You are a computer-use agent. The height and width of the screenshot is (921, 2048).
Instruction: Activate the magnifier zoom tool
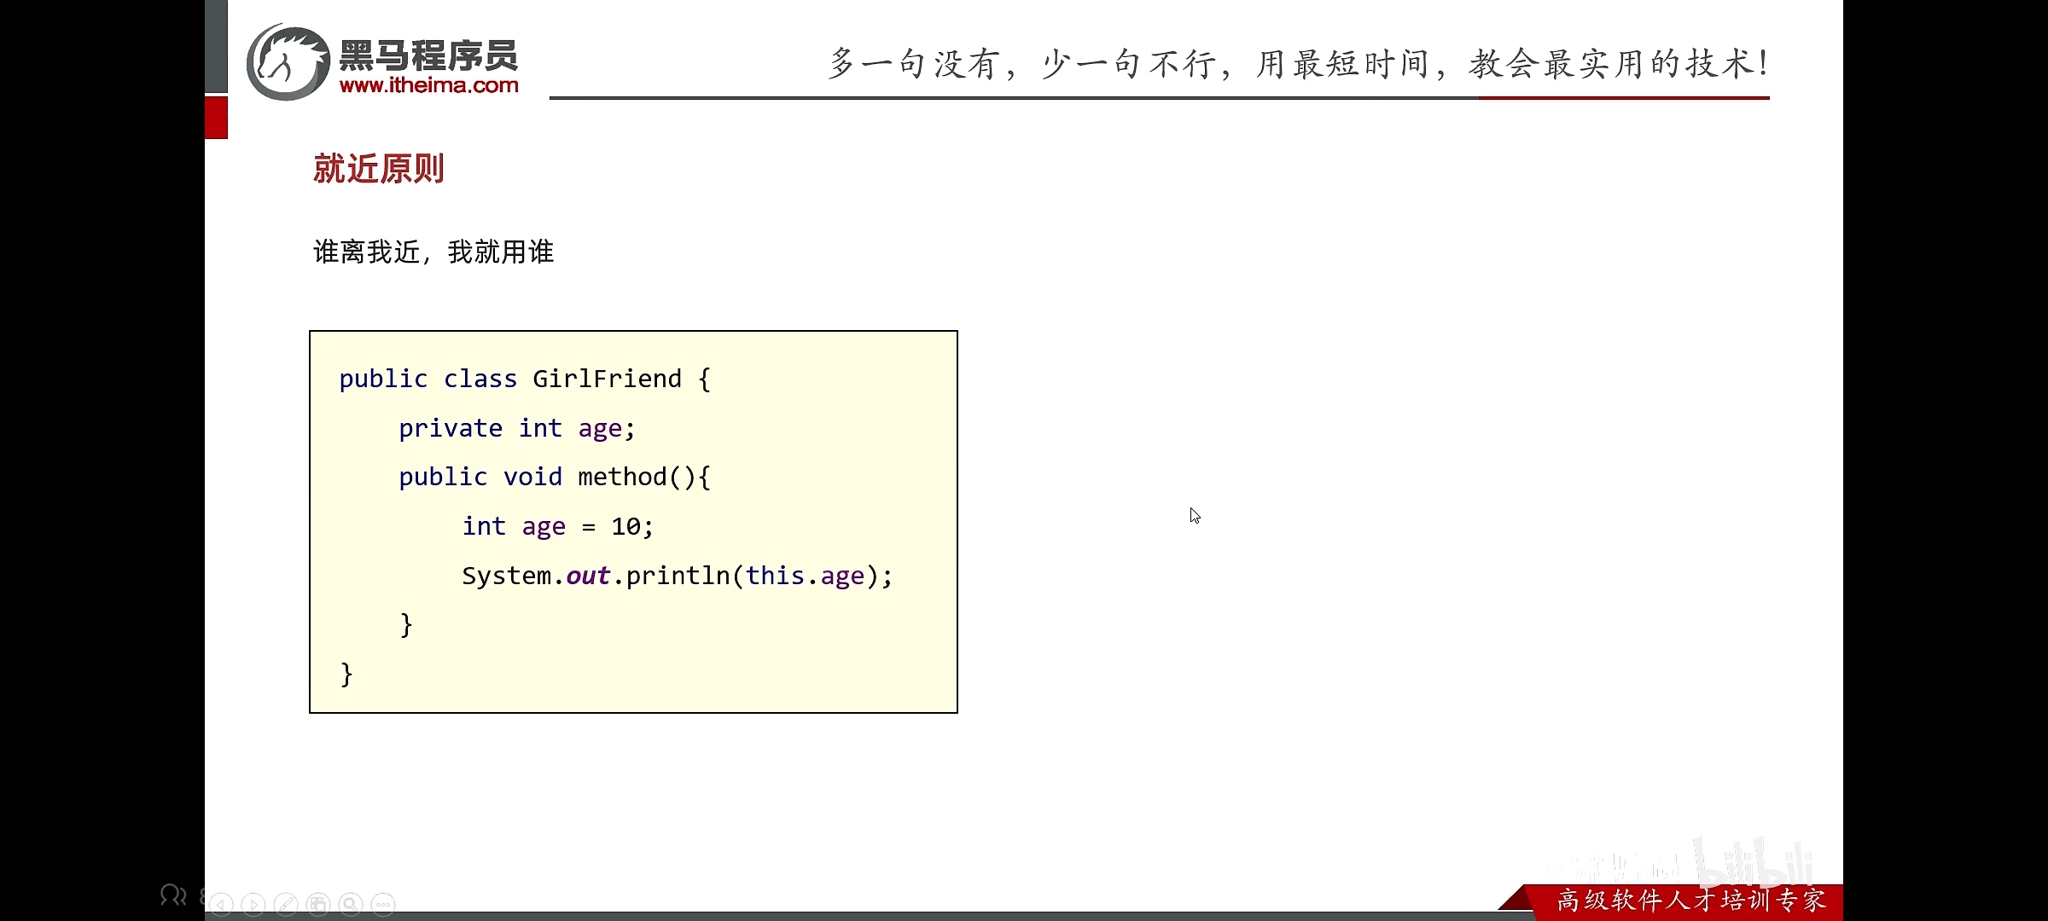tap(351, 904)
